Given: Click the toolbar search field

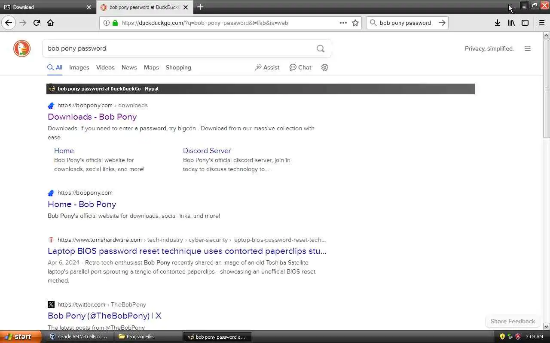Looking at the screenshot, I should pyautogui.click(x=405, y=23).
